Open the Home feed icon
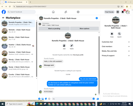133x106 pixels. click(x=53, y=12)
